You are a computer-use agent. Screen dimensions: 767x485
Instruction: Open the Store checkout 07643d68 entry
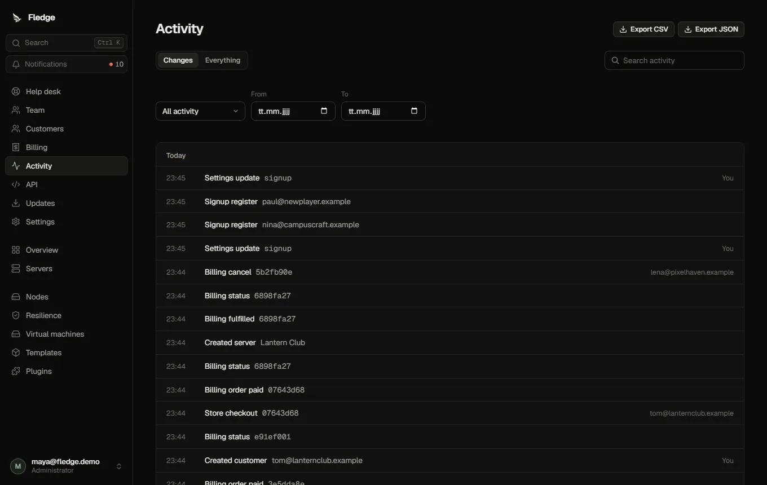coord(450,413)
